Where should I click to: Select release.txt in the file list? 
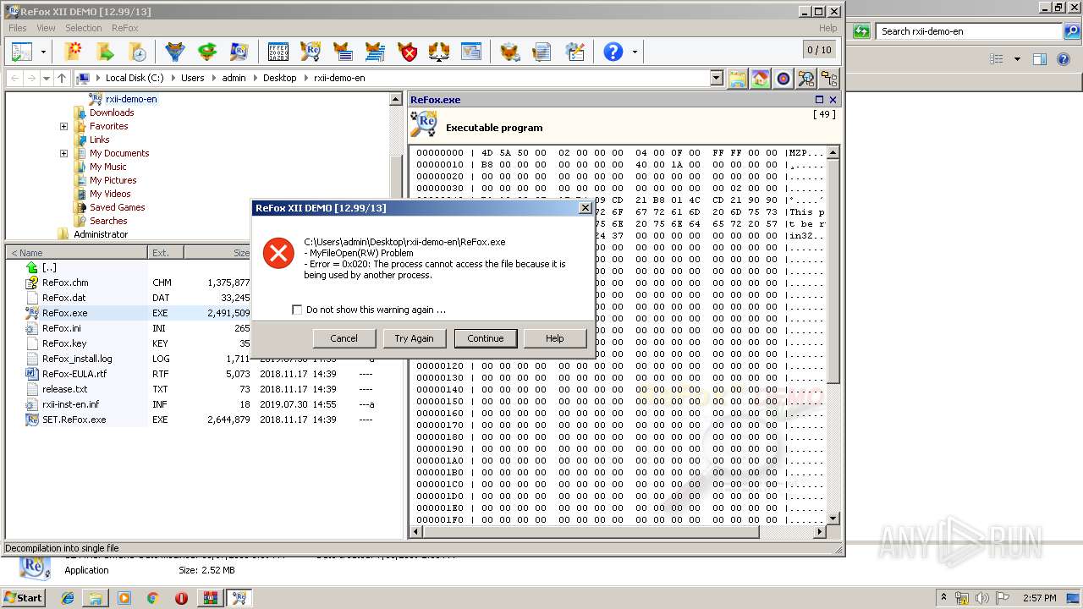64,389
